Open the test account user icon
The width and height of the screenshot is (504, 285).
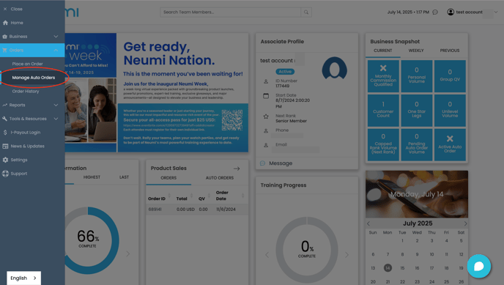(x=451, y=12)
